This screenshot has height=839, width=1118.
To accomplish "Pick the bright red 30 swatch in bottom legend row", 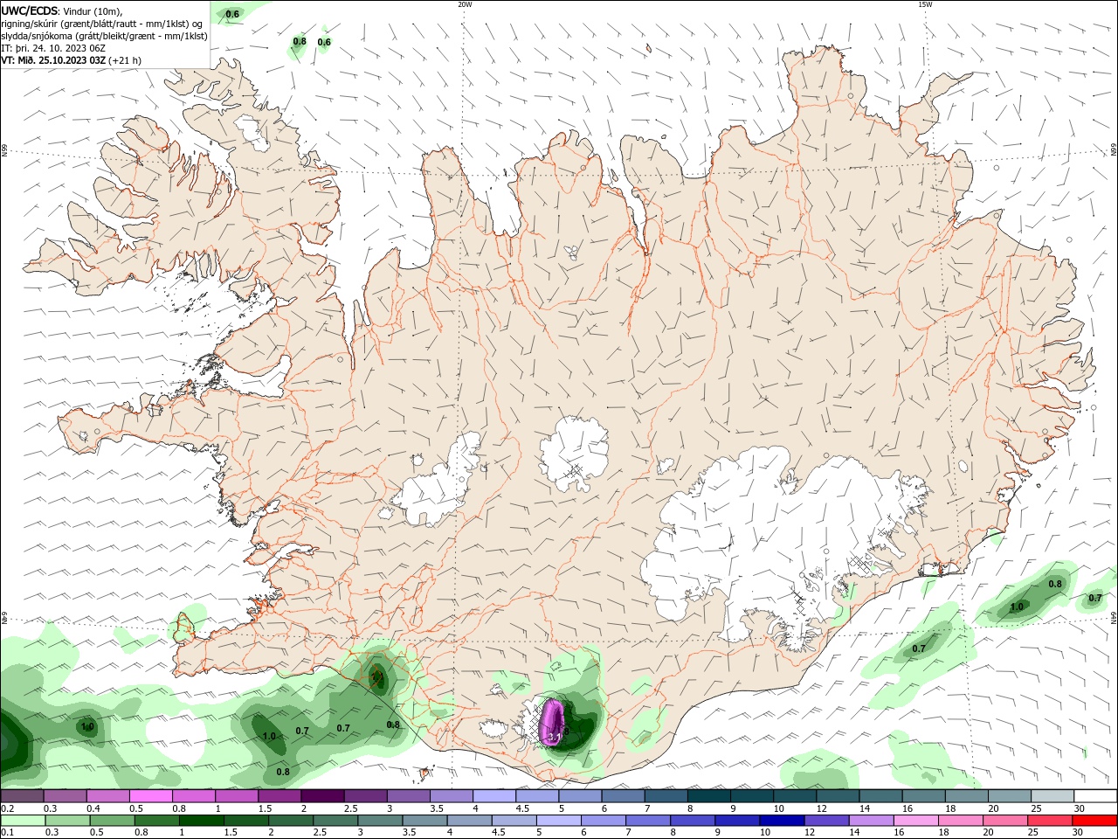I will coord(1095,821).
